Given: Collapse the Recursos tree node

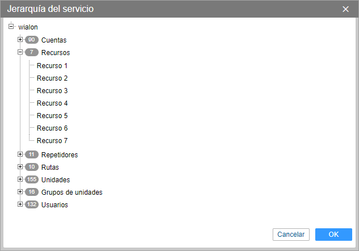Looking at the screenshot, I should 20,52.
